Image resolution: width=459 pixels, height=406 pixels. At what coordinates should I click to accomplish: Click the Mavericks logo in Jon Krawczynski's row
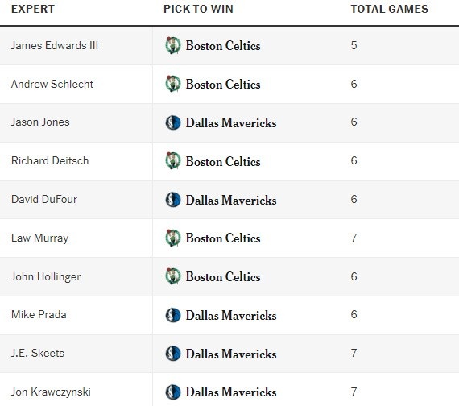point(172,392)
